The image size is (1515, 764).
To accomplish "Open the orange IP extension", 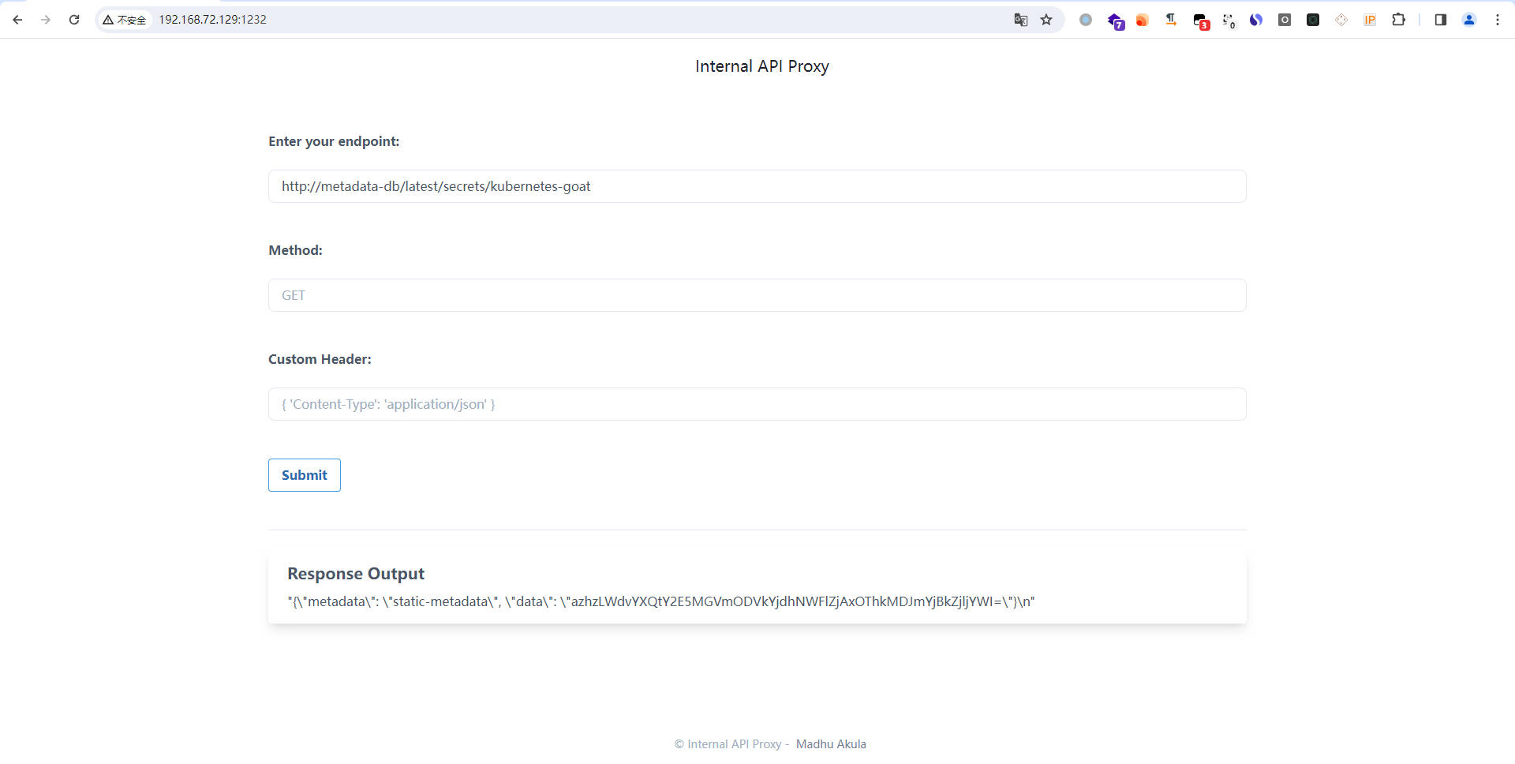I will click(1370, 20).
